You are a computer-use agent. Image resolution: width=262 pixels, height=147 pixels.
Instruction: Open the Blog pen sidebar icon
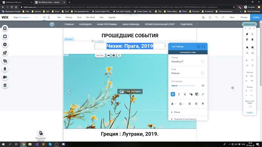click(5, 69)
